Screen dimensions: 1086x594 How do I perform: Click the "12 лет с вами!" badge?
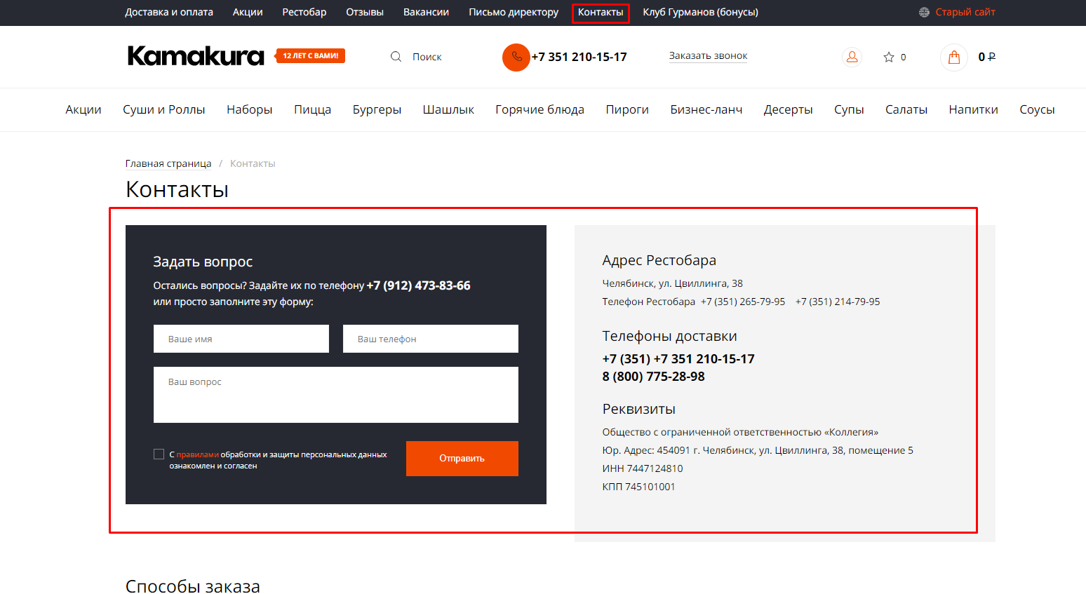tap(310, 55)
